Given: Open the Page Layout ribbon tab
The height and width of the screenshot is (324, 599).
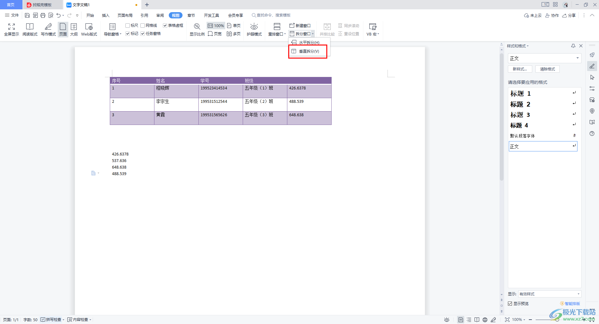Looking at the screenshot, I should pos(125,15).
